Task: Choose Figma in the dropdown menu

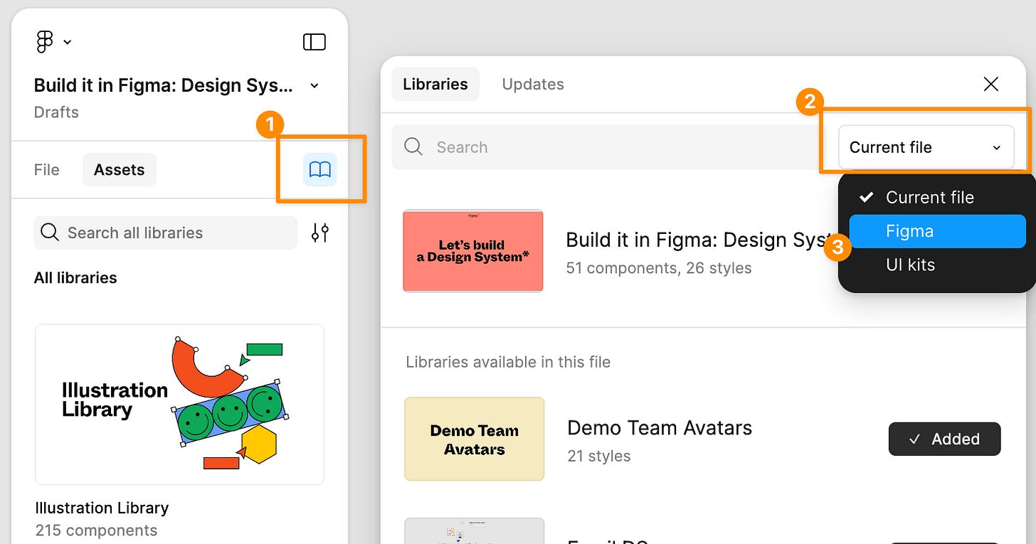Action: [937, 231]
